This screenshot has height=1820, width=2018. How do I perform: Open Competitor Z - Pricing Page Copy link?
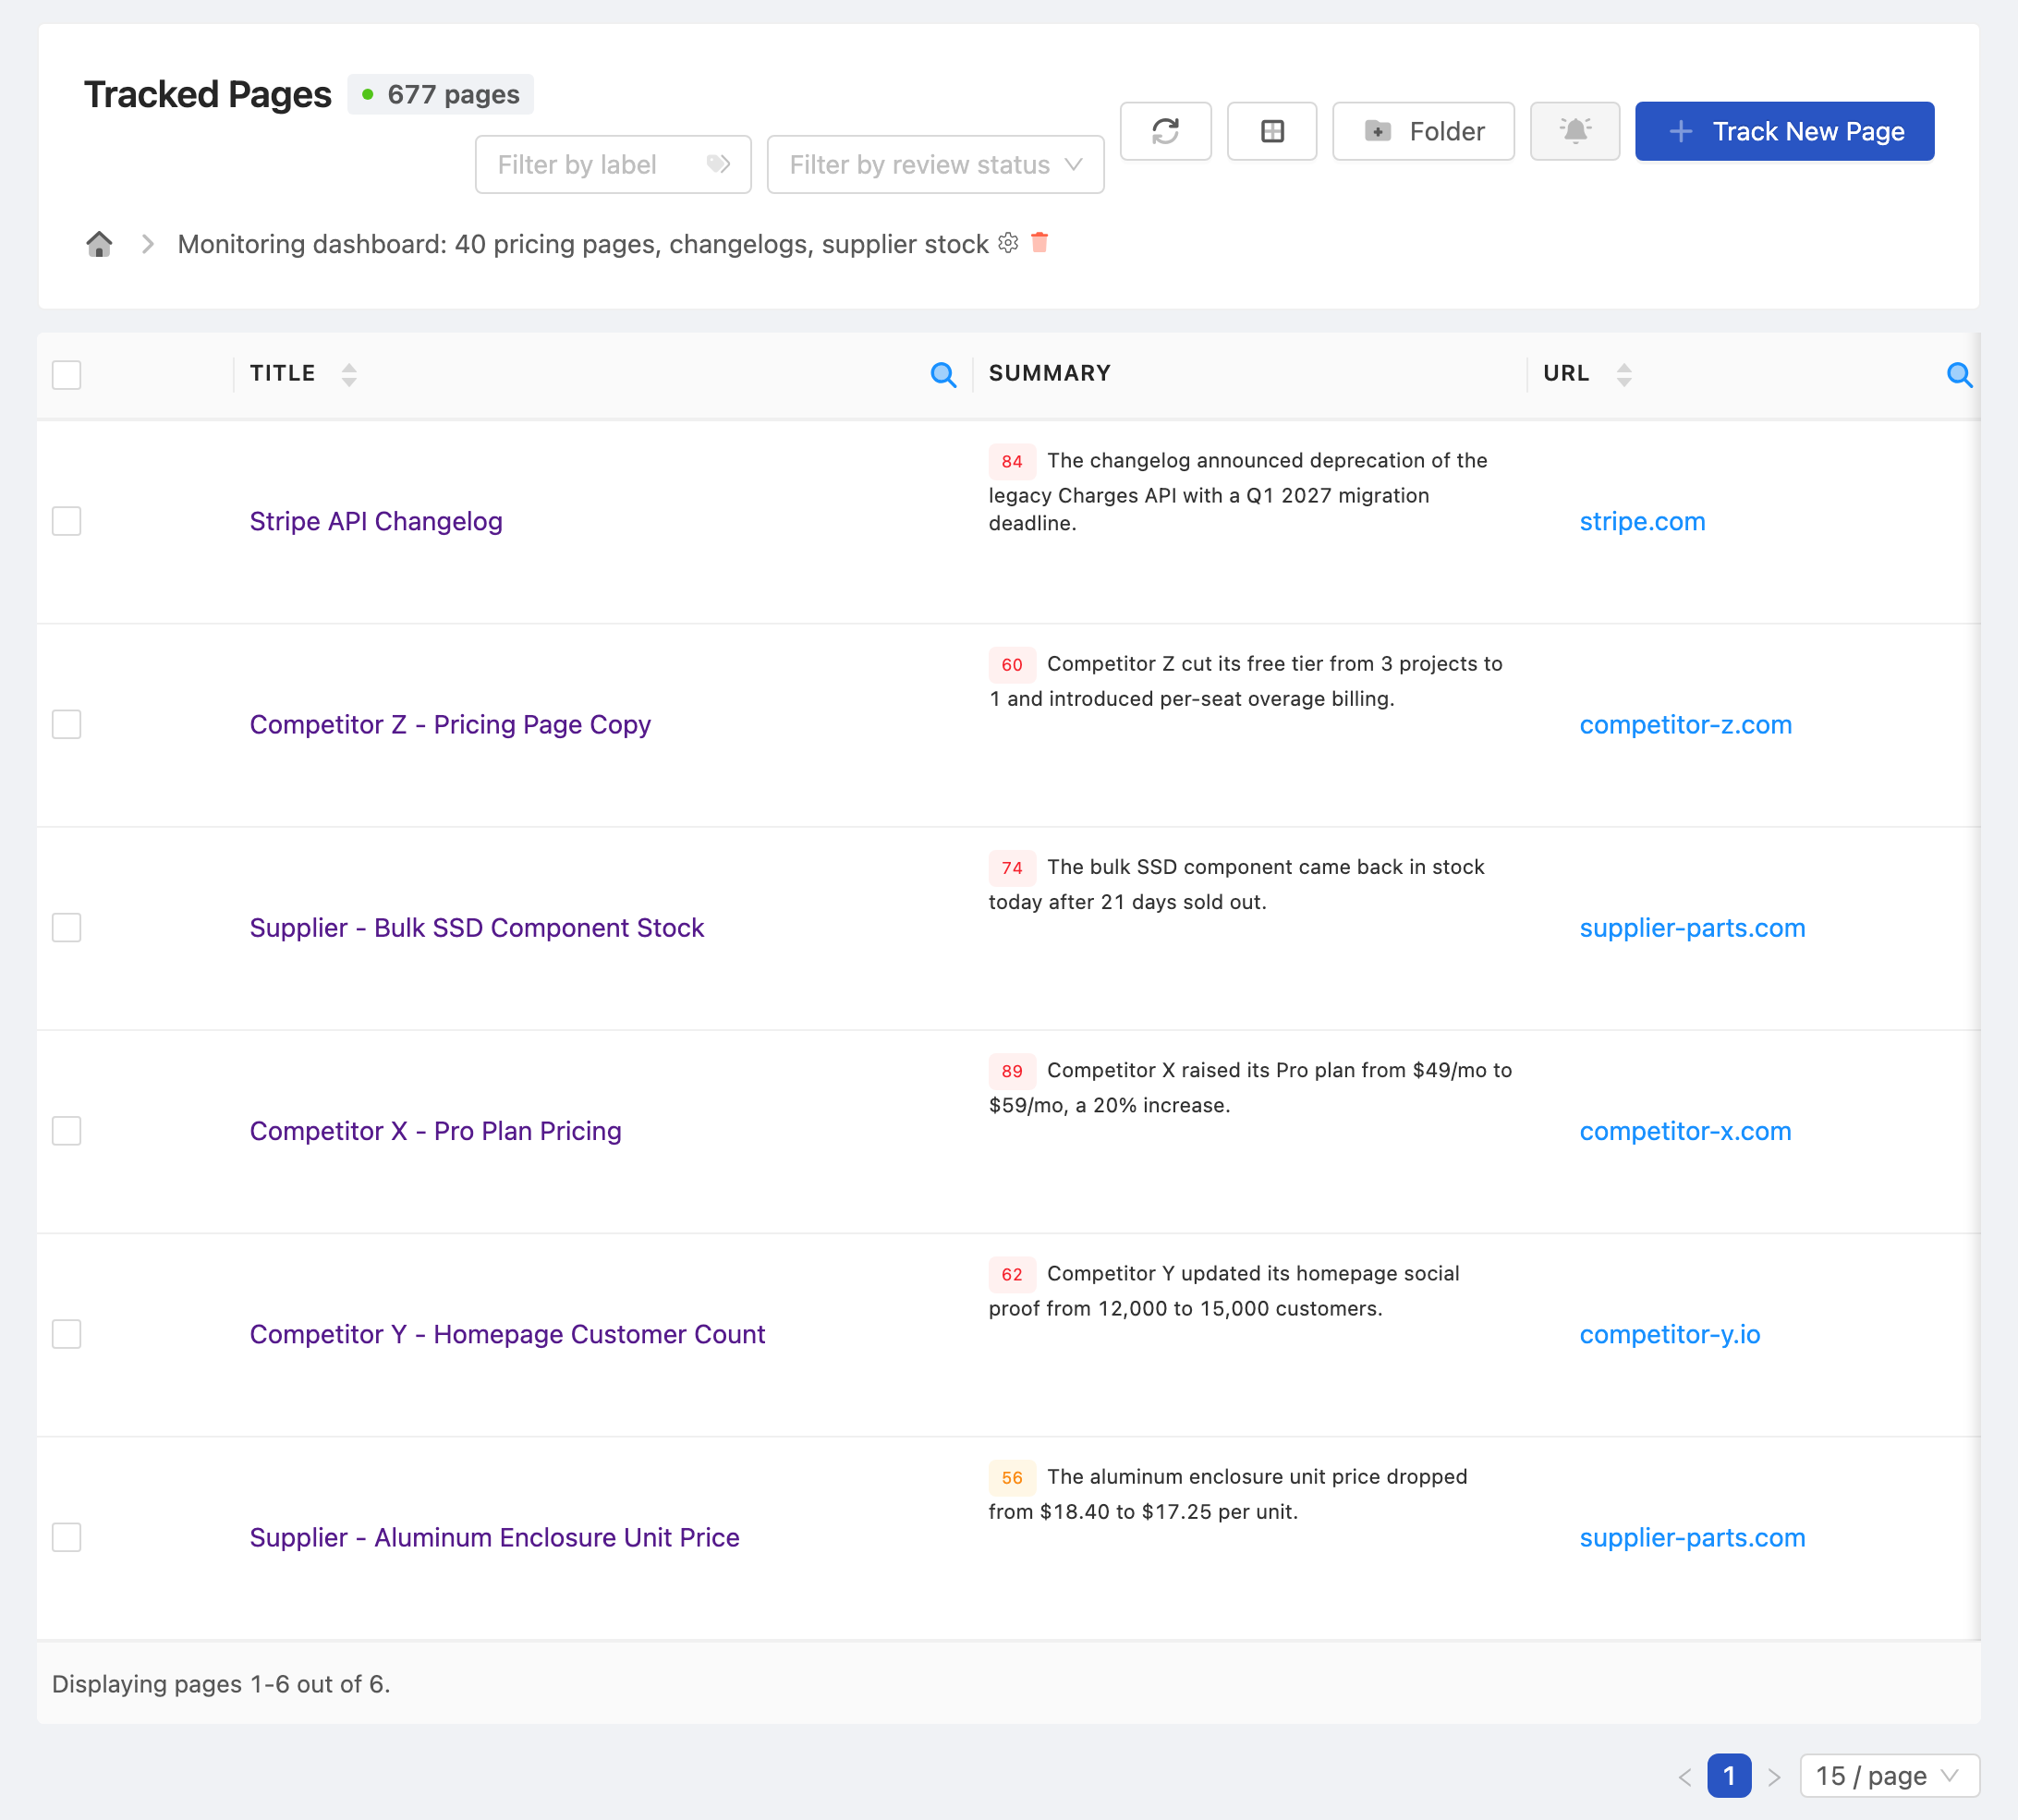[x=450, y=724]
